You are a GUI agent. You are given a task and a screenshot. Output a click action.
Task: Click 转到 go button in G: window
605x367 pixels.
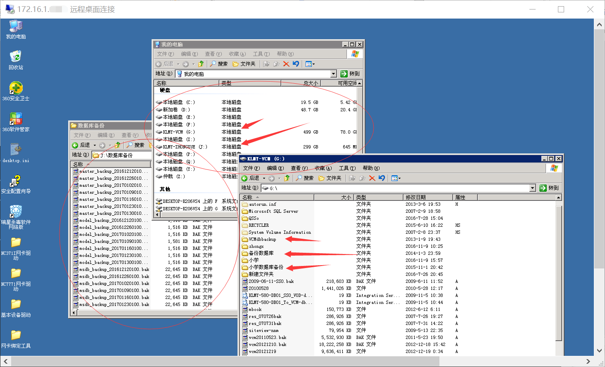(x=549, y=188)
